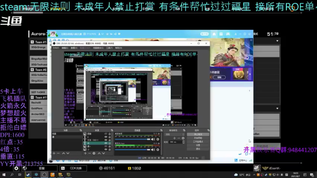Click the desktop audio volume slider

click(x=133, y=139)
